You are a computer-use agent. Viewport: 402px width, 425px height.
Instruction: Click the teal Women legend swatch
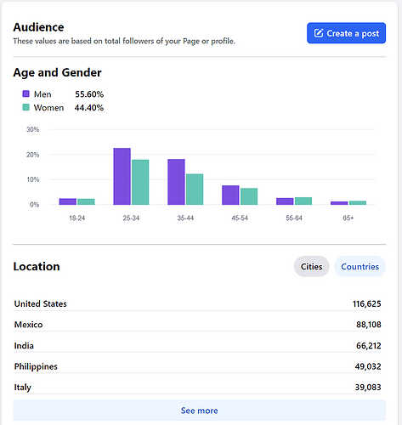(x=25, y=107)
